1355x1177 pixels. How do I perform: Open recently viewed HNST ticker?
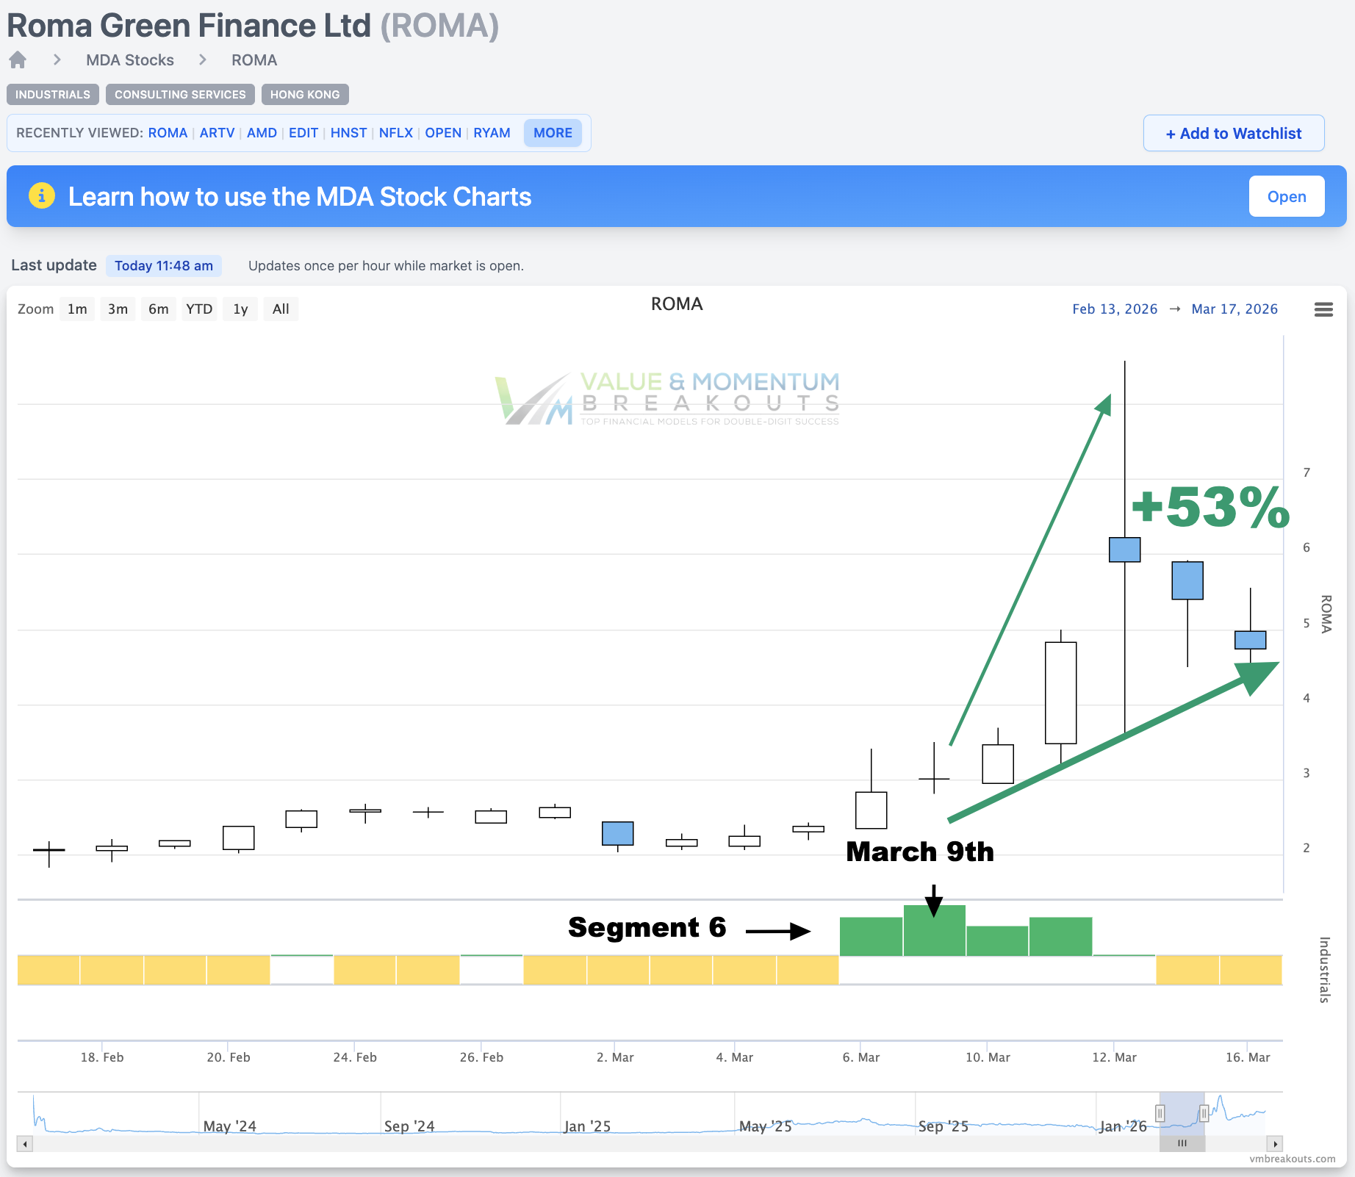click(x=348, y=133)
